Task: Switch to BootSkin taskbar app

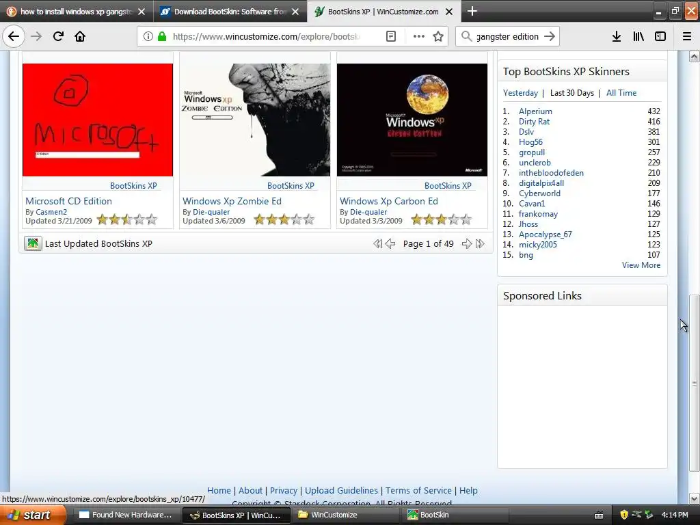Action: coord(456,515)
